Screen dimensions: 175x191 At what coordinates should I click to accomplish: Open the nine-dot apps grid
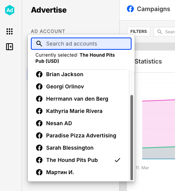pos(10,31)
